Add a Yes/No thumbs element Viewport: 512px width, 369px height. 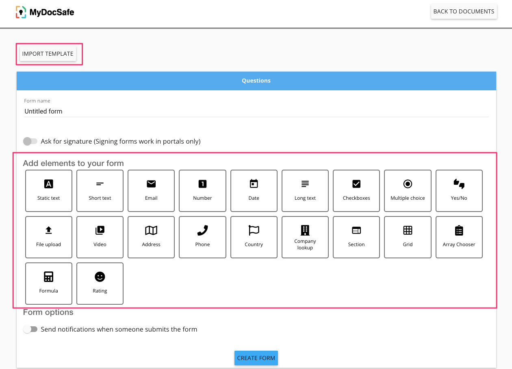tap(459, 190)
